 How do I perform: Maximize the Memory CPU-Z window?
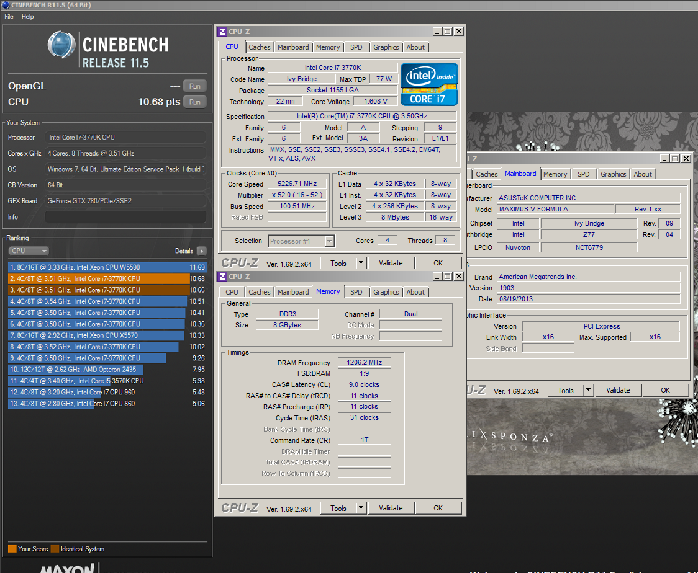(448, 277)
